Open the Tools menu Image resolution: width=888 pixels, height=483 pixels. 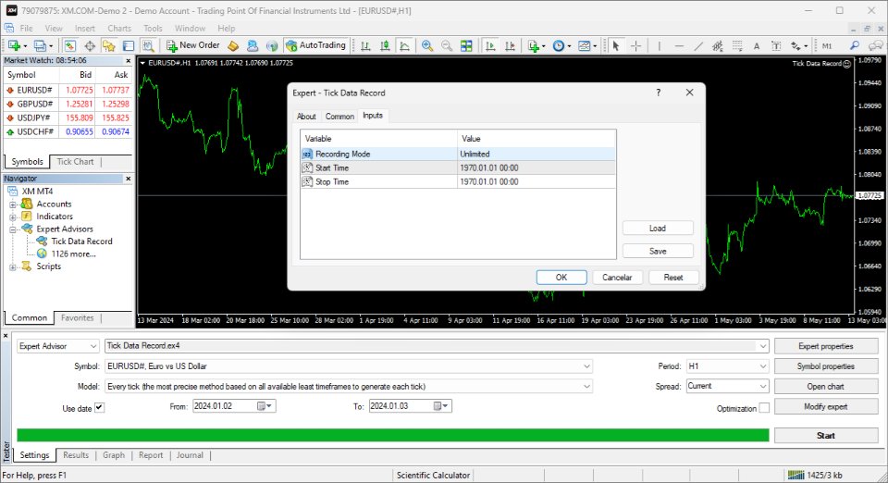(153, 29)
